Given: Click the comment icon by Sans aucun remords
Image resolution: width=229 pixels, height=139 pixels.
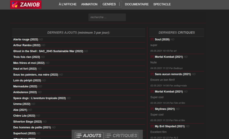Looking at the screenshot, I should (x=152, y=74).
